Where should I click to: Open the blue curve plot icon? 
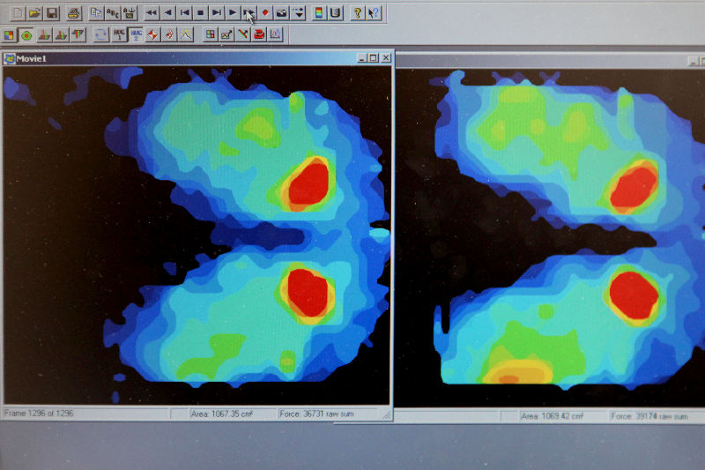click(x=276, y=34)
